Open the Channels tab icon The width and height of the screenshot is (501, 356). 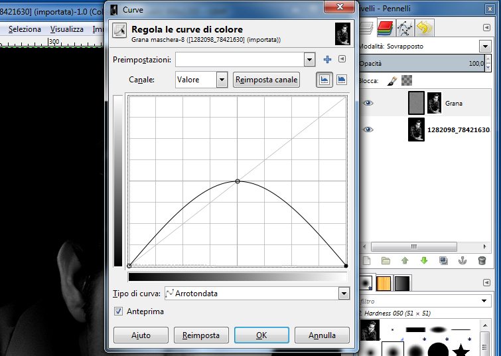coord(385,28)
